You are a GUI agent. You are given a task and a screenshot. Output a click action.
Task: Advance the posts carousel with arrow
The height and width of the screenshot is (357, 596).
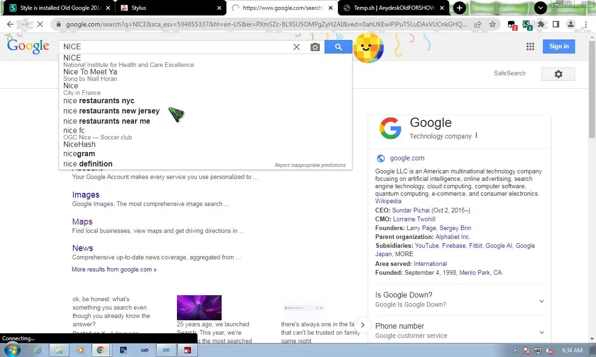coord(363,325)
